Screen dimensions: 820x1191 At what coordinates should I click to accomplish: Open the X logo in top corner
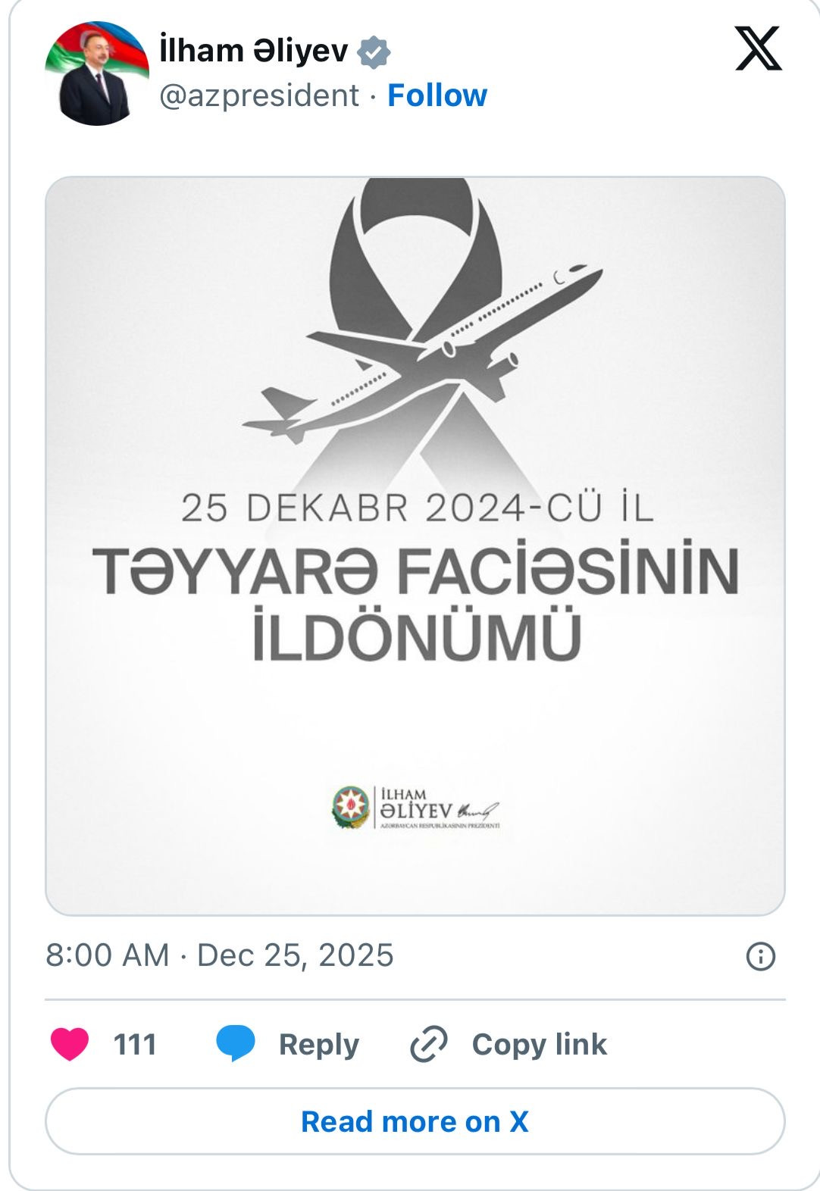[758, 48]
